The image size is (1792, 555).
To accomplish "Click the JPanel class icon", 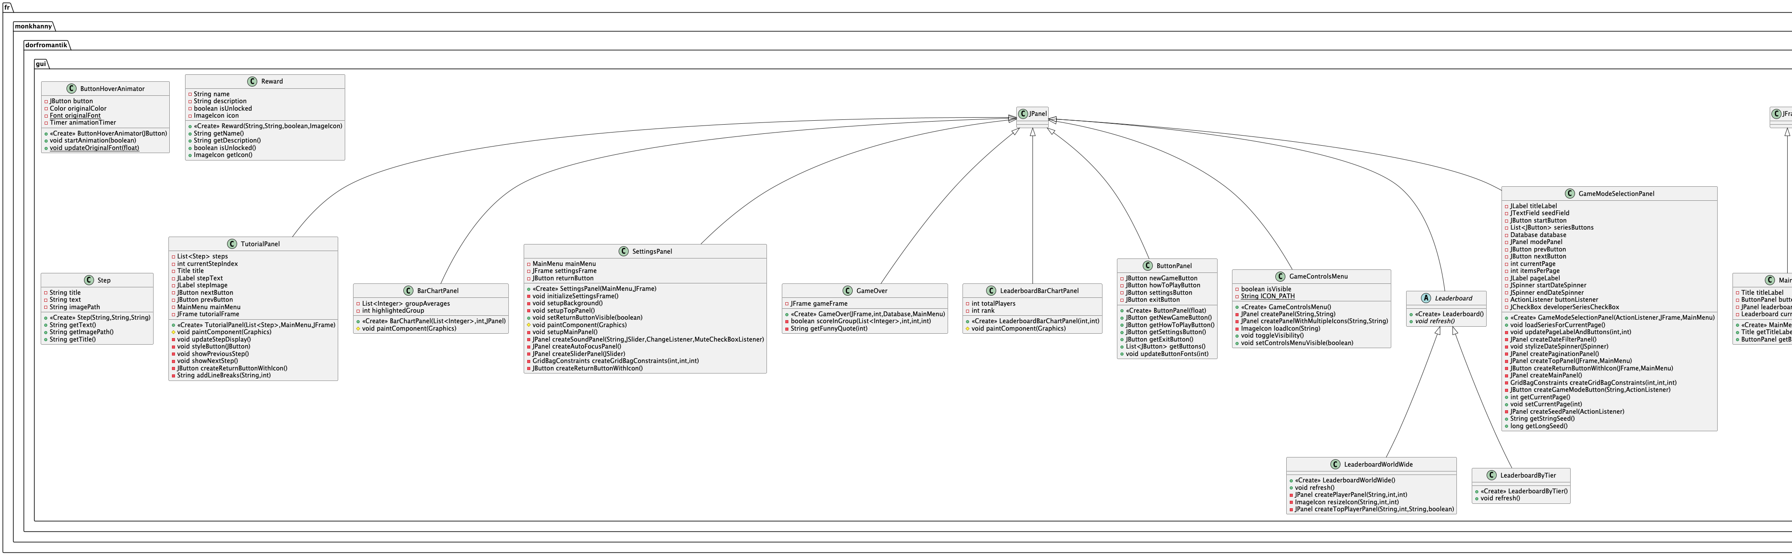I will point(1023,113).
